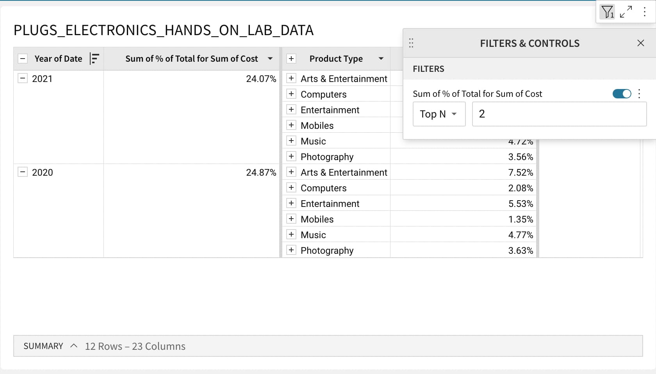Image resolution: width=656 pixels, height=374 pixels.
Task: Open the Product Type column dropdown
Action: [x=381, y=59]
